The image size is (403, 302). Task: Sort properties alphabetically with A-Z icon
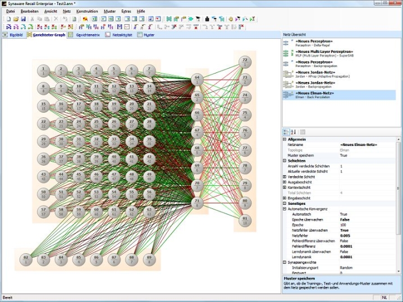(x=293, y=132)
